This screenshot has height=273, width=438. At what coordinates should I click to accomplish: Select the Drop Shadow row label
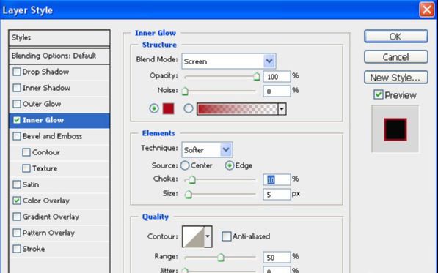(x=45, y=72)
